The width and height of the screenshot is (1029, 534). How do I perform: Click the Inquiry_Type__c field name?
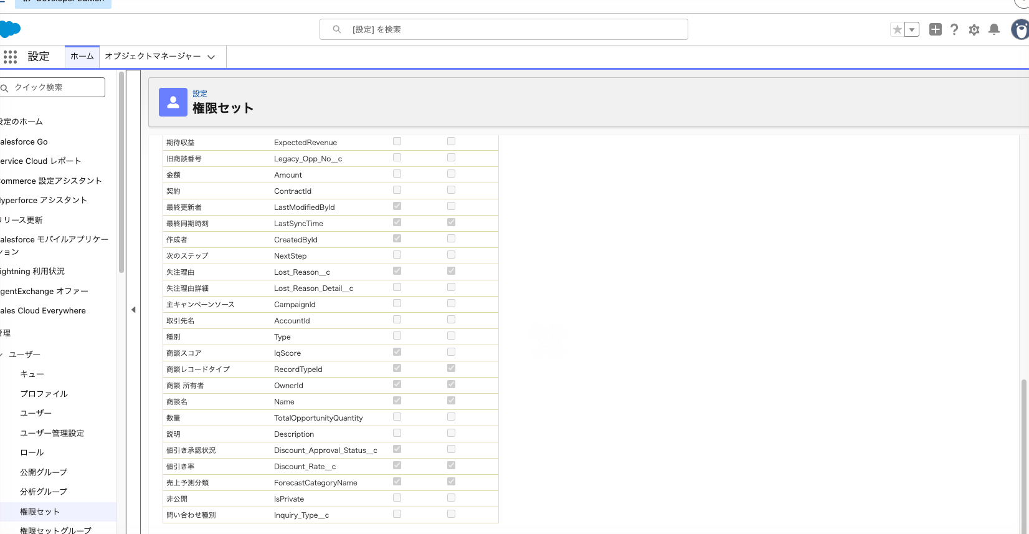(x=301, y=515)
